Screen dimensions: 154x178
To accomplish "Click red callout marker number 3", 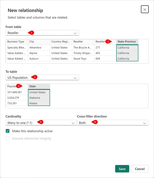I will pos(34,77).
